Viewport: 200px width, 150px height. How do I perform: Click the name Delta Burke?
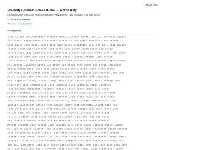pos(88,69)
